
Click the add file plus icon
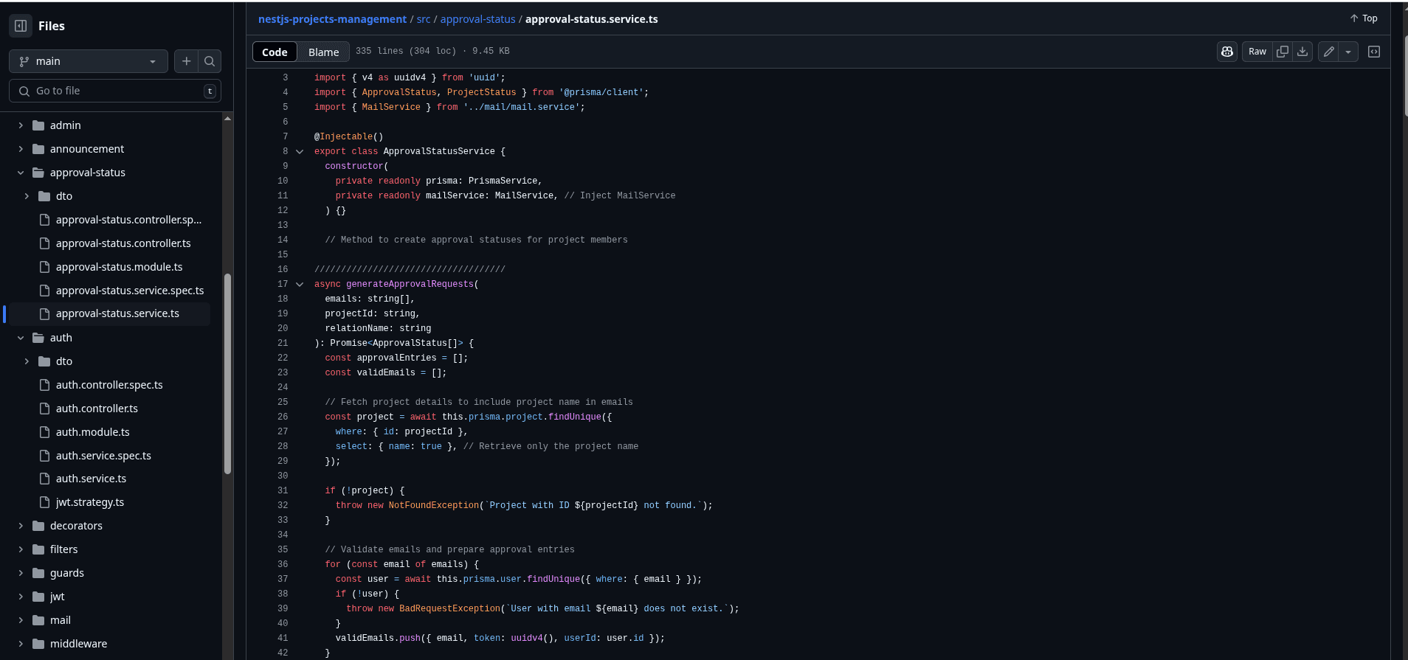tap(186, 61)
